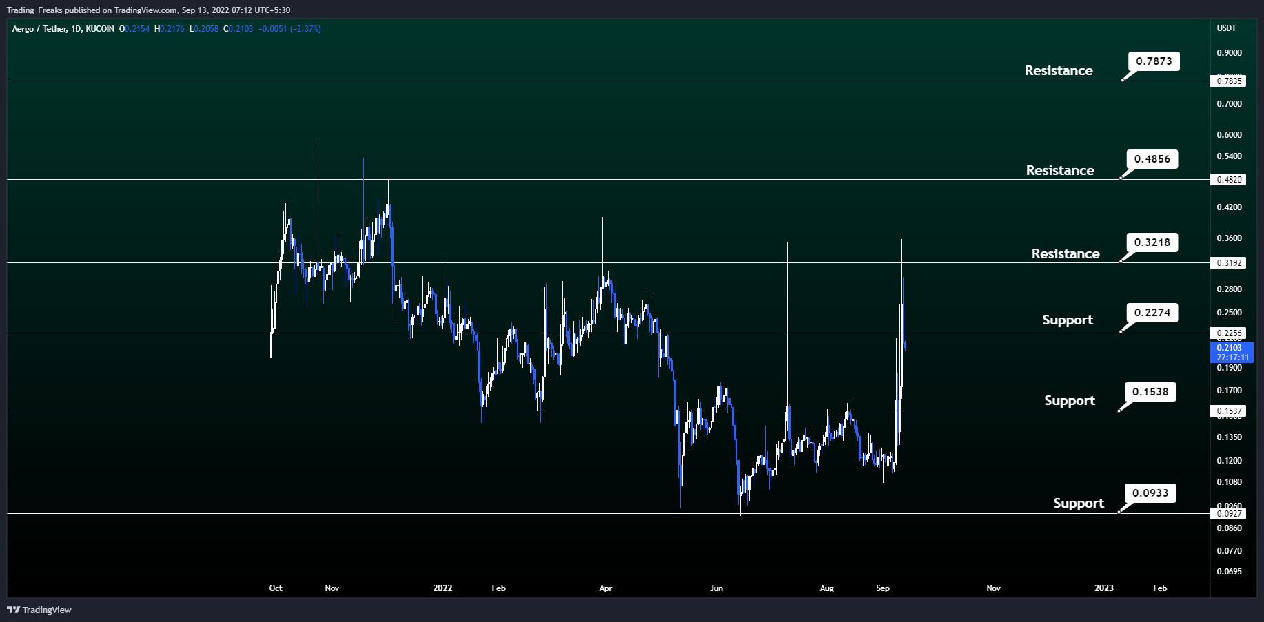Click the Trading_Freaks published header text
This screenshot has height=622, width=1264.
[x=148, y=10]
